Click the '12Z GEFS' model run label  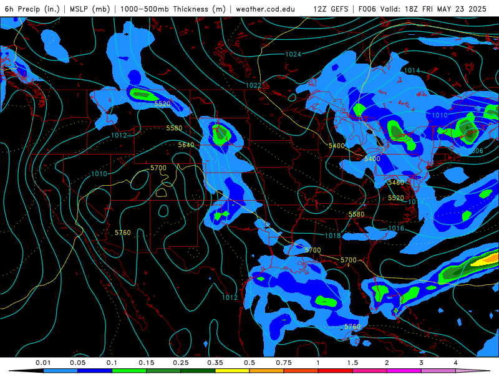[331, 9]
